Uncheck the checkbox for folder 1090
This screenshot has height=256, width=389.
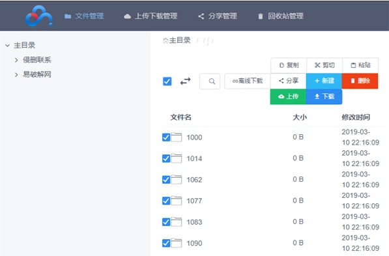tap(166, 243)
